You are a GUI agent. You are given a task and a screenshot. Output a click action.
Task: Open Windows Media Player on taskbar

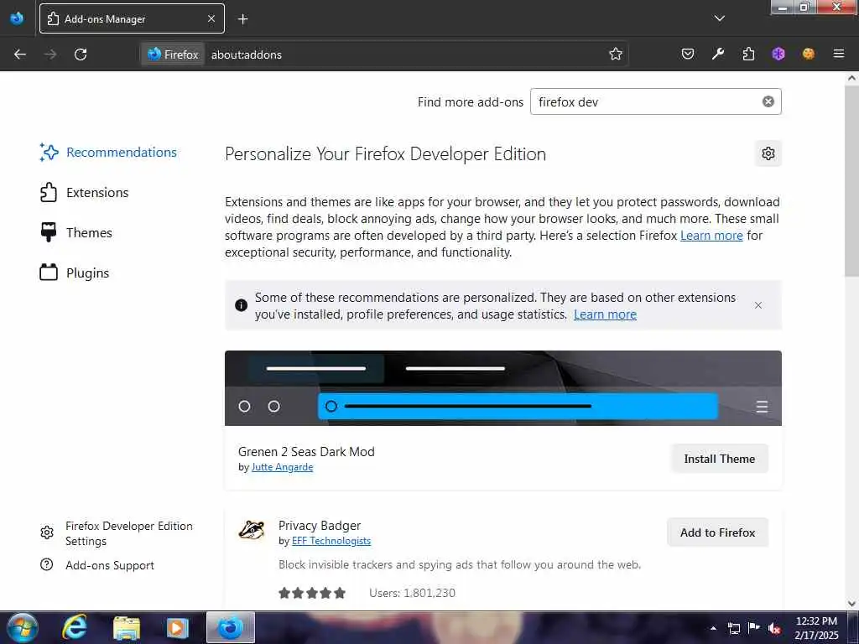point(178,628)
